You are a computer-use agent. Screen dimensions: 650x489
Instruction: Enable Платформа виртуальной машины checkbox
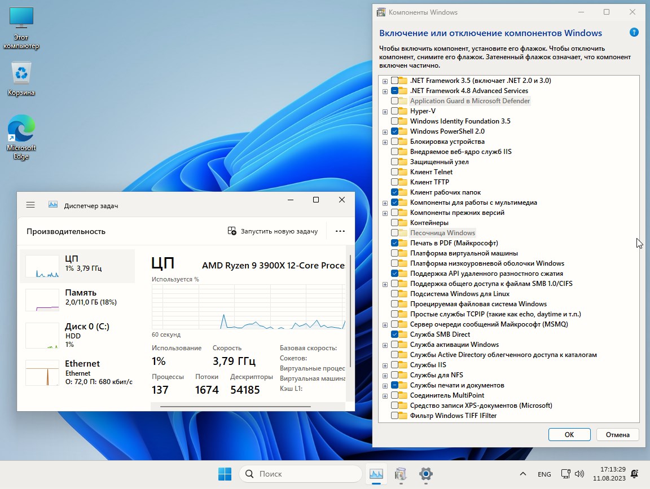pos(394,253)
